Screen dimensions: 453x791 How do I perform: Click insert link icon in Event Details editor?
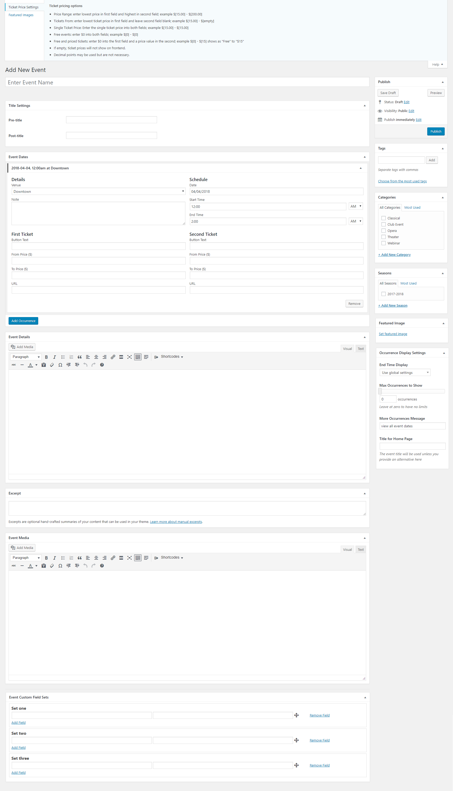tap(113, 357)
